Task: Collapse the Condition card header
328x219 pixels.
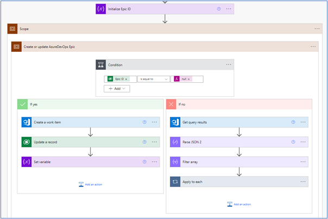Action: coord(165,65)
